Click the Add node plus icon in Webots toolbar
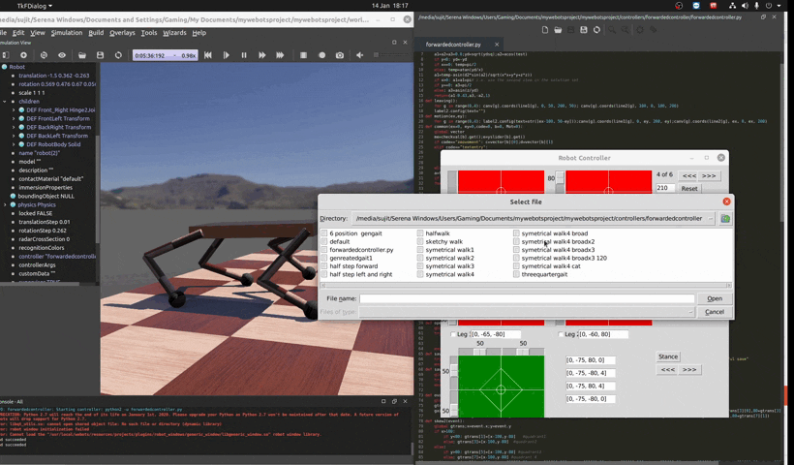 point(23,55)
